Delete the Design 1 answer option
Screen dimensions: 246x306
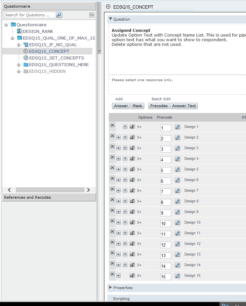pos(112,125)
